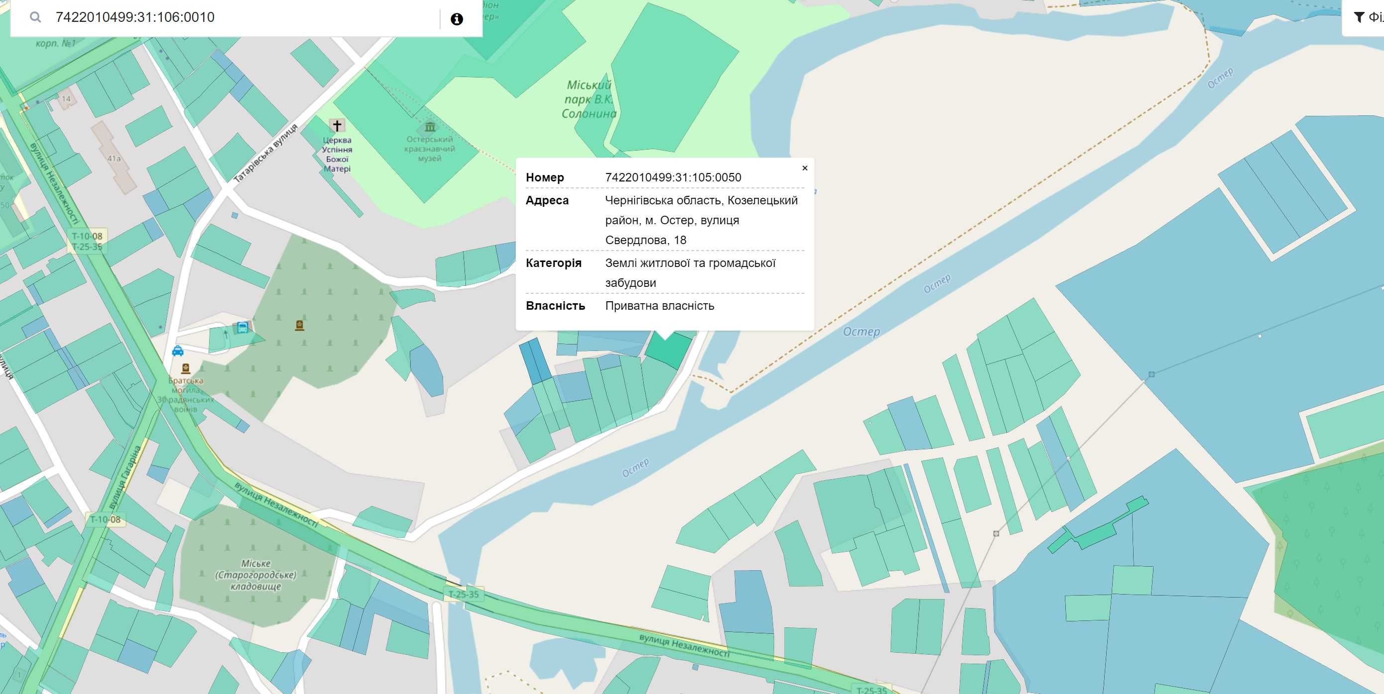Click the monument icon inside the cemetery
This screenshot has height=694, width=1384.
[x=300, y=325]
